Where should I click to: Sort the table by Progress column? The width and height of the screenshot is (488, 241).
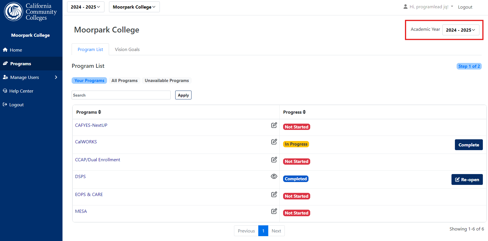pos(294,112)
